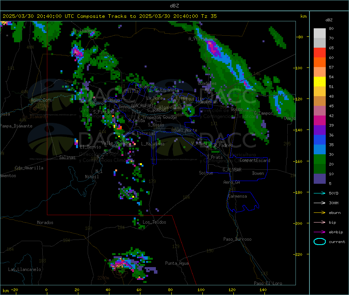Click the cyan ellipse for current storm
Screen dimensions: 349x295
click(x=320, y=242)
